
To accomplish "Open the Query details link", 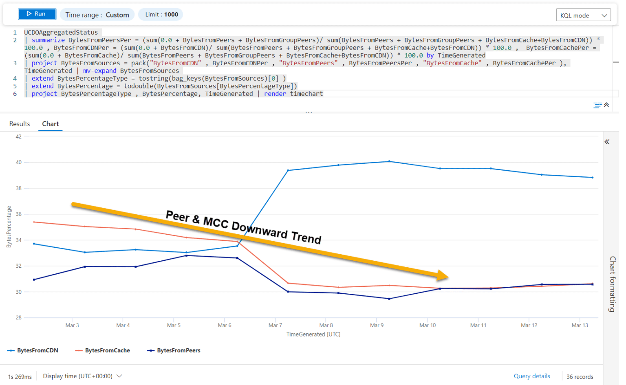I will point(531,376).
